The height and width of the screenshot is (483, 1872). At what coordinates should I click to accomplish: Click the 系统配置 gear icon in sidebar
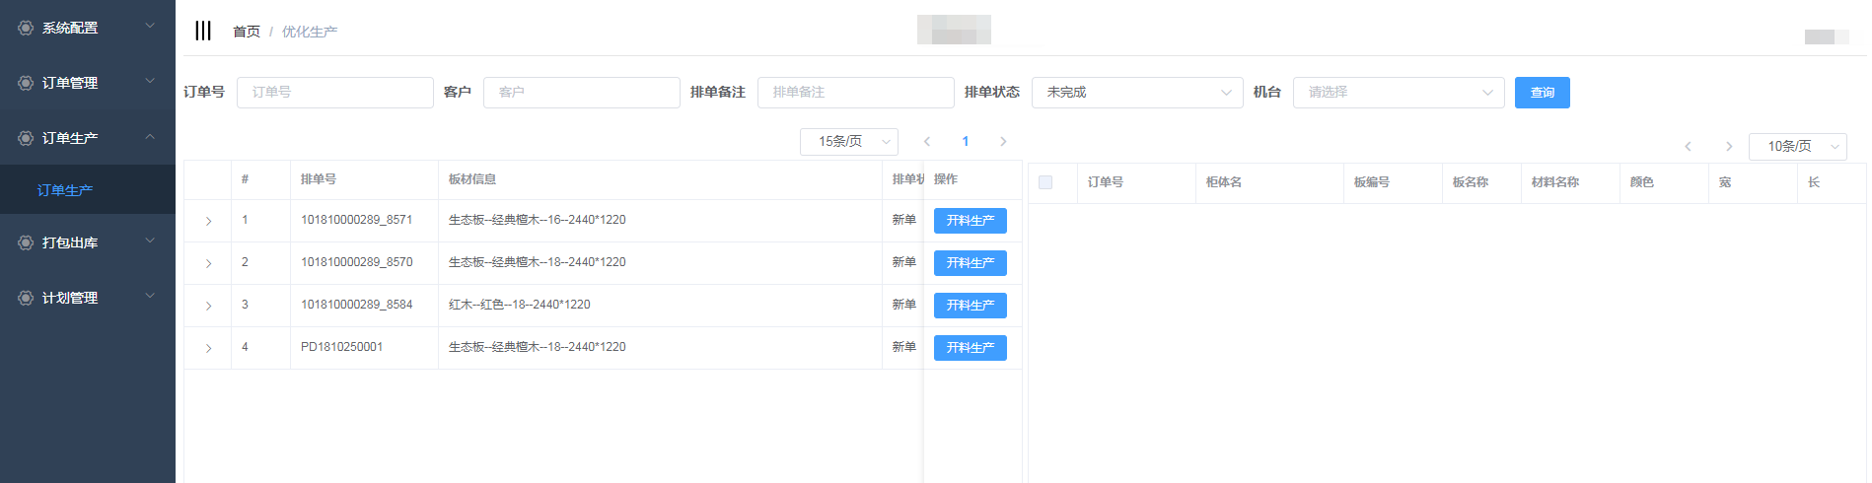click(x=26, y=28)
